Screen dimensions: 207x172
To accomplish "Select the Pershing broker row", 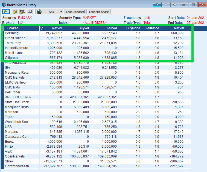I will tap(97, 33).
